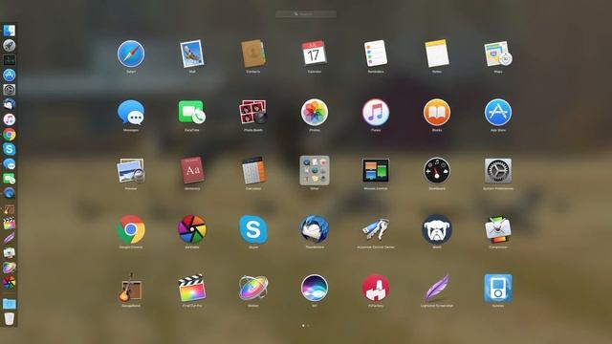
Task: Open GarageBand in the Launchpad grid
Action: point(131,288)
